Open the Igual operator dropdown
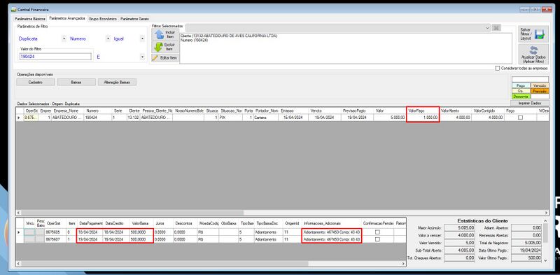560x275 pixels. (x=142, y=38)
